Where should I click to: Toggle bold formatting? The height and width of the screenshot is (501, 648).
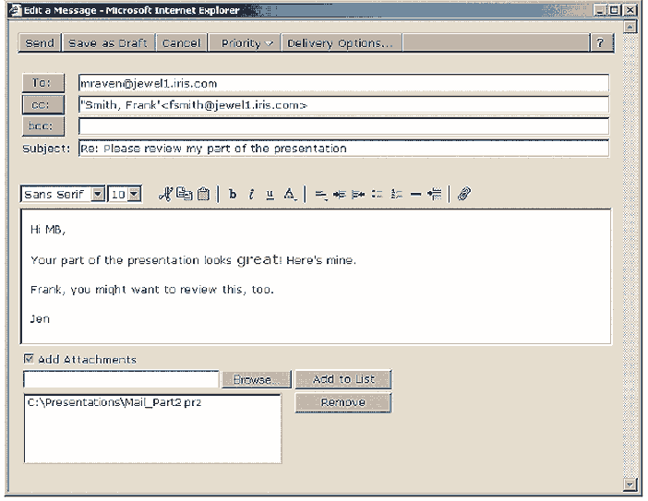coord(233,195)
